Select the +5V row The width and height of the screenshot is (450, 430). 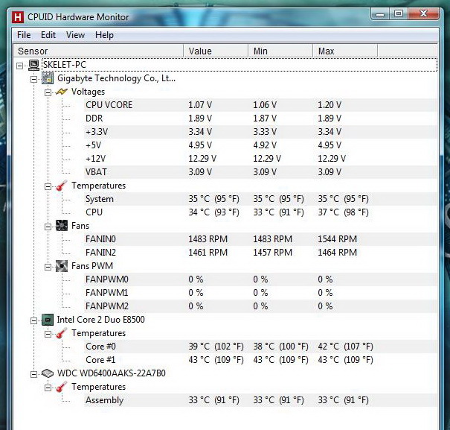point(260,145)
